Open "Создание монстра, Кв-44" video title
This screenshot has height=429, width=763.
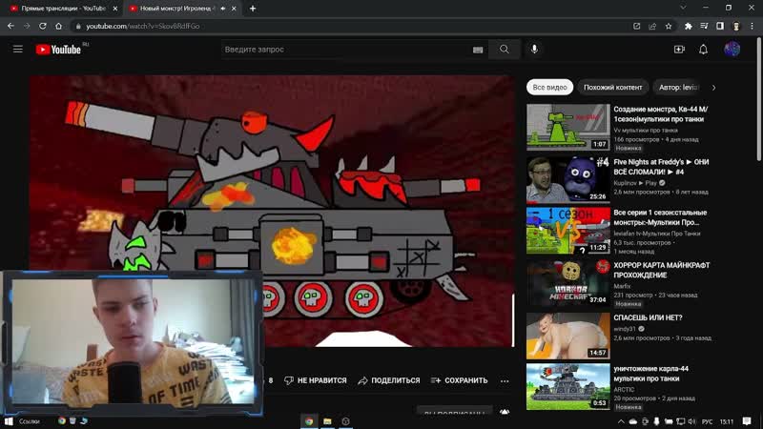point(661,114)
